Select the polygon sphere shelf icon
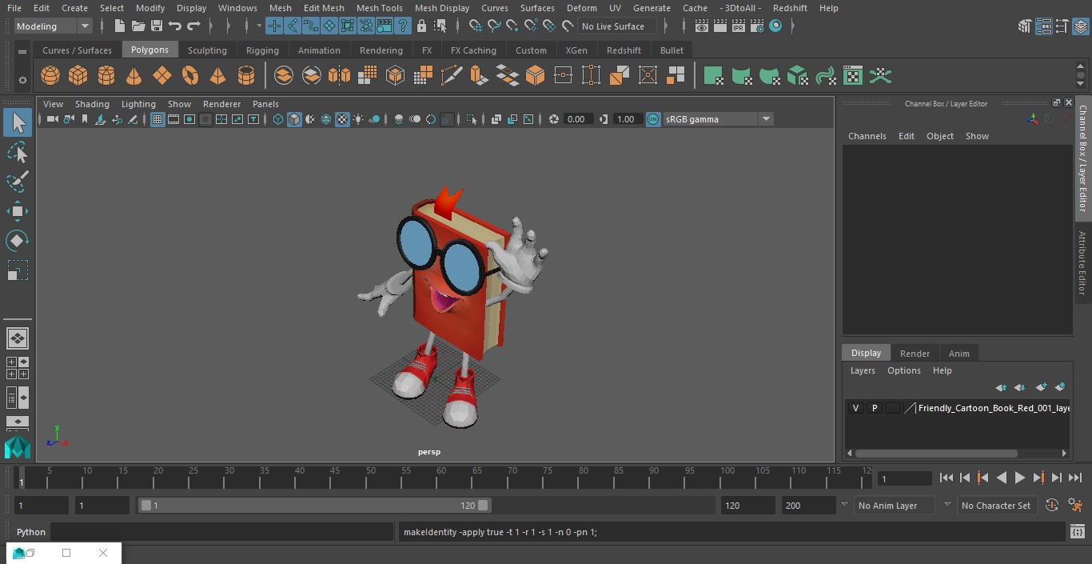The width and height of the screenshot is (1092, 564). click(50, 76)
